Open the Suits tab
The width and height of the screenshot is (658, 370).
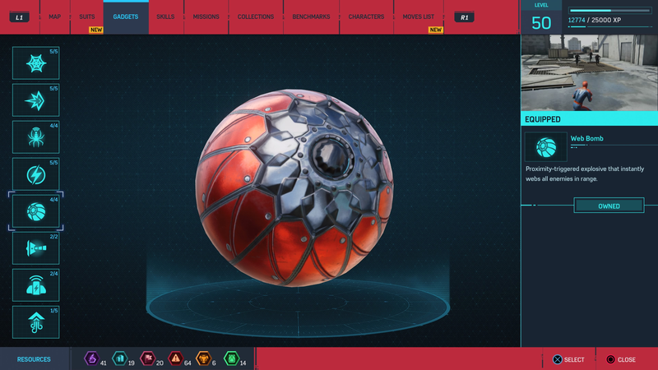click(87, 16)
